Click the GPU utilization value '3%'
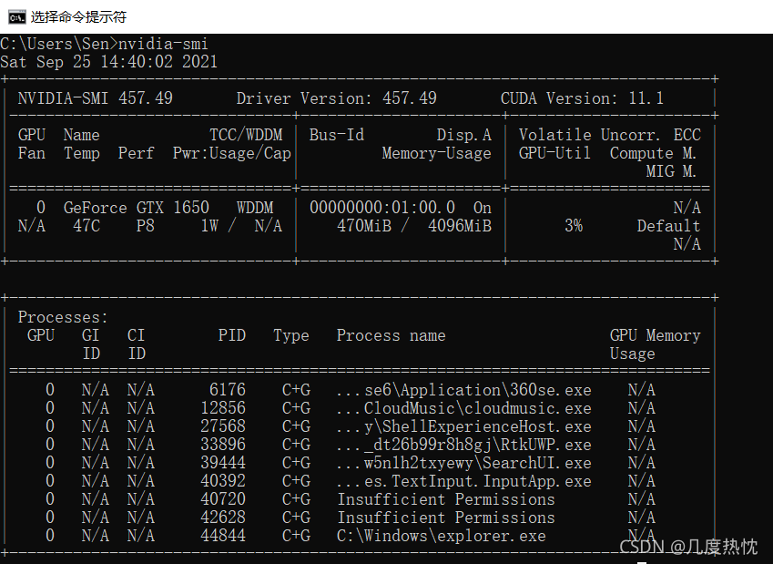773x564 pixels. [x=574, y=225]
